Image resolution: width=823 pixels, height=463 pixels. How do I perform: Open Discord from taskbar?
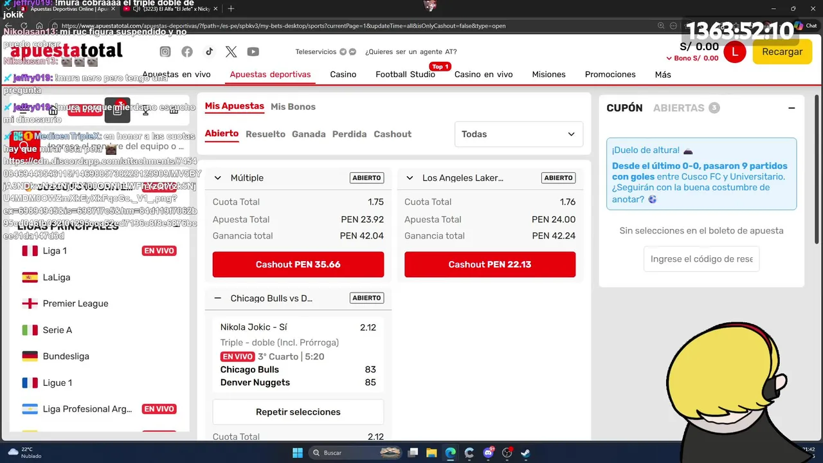point(488,453)
